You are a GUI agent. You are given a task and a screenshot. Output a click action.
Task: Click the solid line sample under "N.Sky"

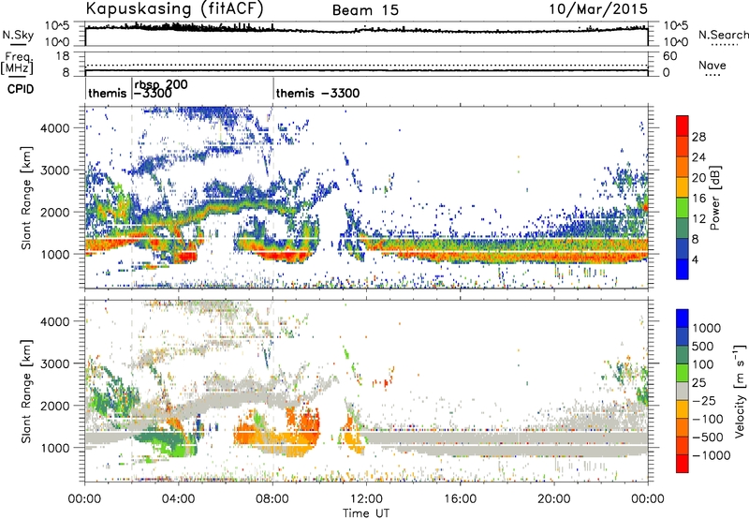point(18,44)
